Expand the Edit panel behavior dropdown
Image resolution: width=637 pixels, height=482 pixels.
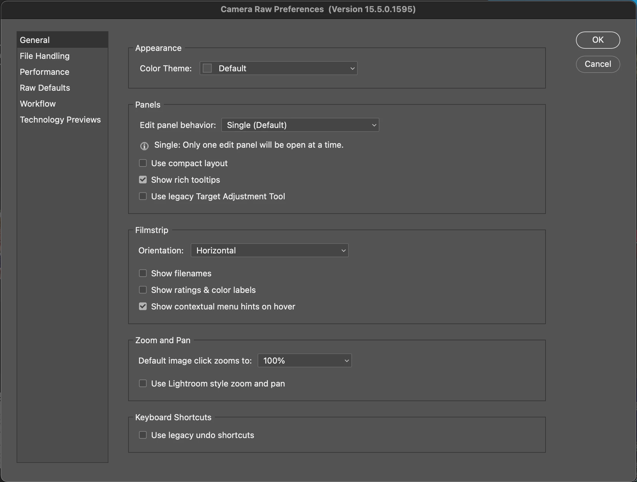click(x=300, y=125)
